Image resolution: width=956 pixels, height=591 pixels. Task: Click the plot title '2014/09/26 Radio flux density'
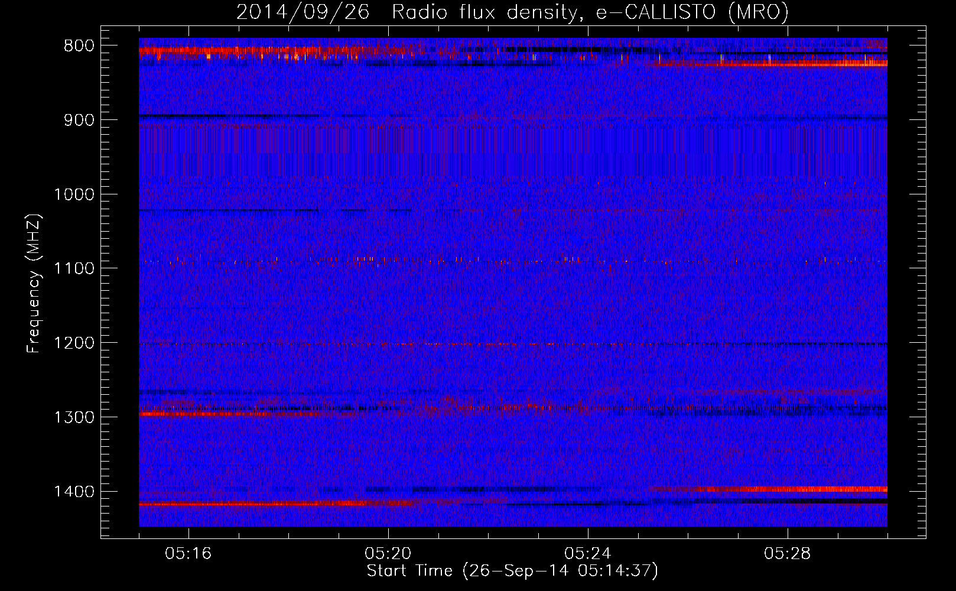point(512,12)
